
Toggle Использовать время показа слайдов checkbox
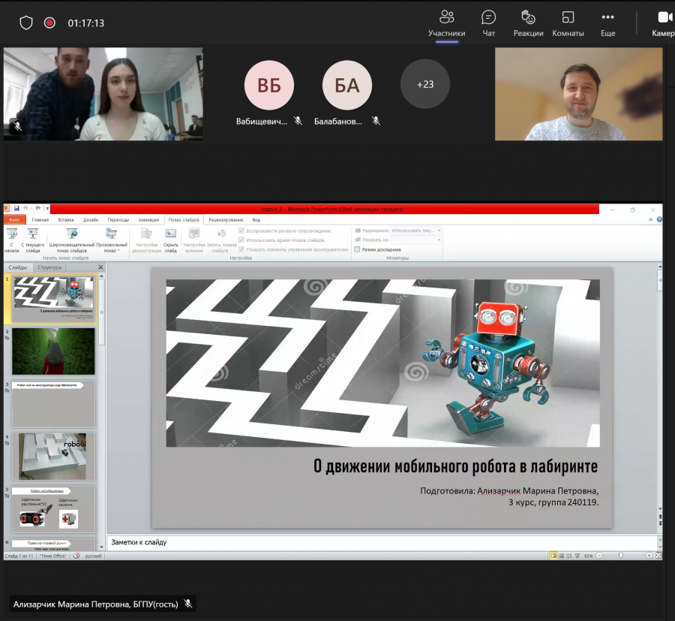click(x=241, y=240)
